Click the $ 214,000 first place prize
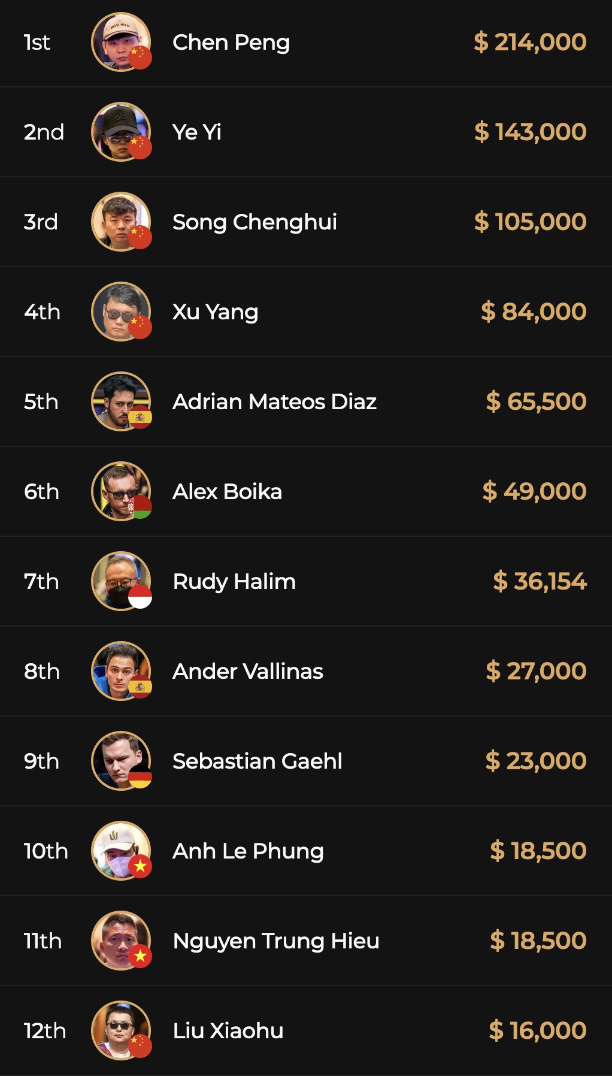 530,43
